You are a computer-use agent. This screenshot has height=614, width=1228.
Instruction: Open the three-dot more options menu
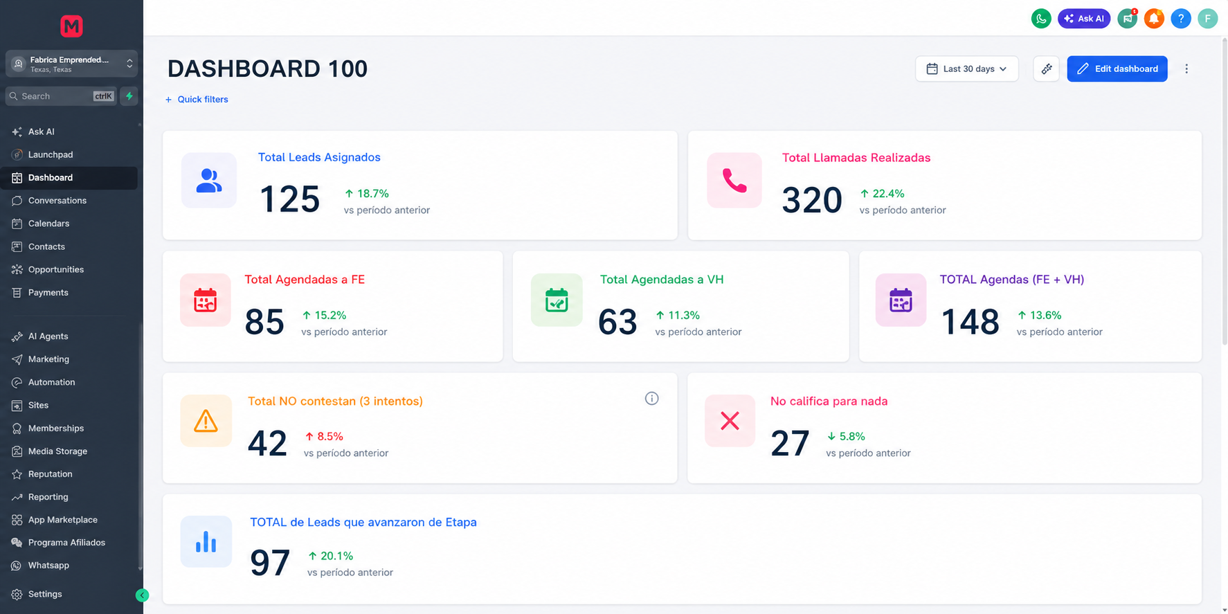pyautogui.click(x=1186, y=69)
